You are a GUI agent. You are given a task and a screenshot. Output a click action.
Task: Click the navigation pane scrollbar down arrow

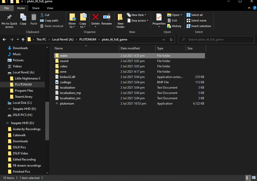[x=47, y=173]
